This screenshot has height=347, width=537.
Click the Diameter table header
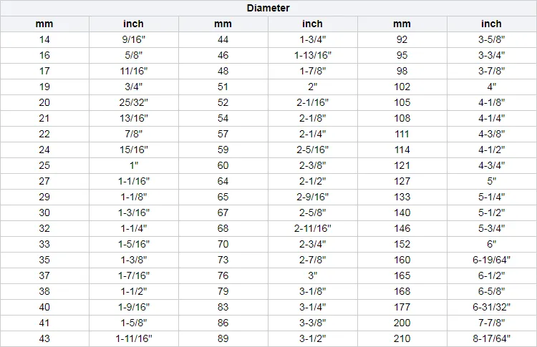[x=268, y=8]
